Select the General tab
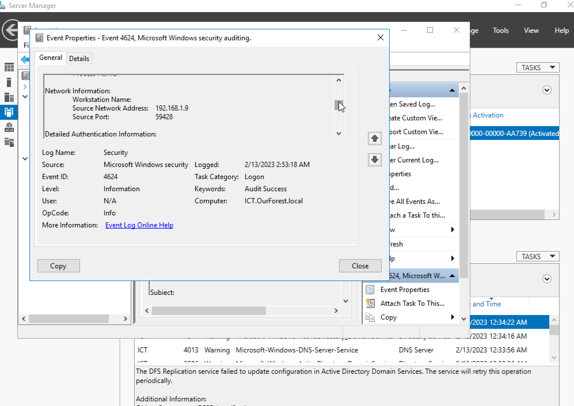 pyautogui.click(x=51, y=58)
